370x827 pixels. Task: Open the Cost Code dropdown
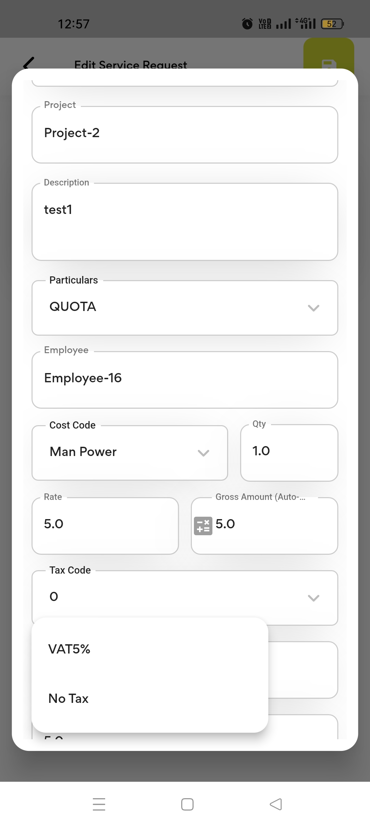coord(129,453)
